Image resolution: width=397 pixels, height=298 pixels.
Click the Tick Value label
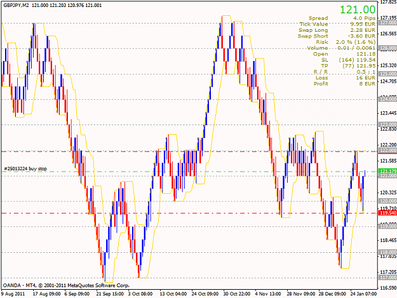[314, 24]
